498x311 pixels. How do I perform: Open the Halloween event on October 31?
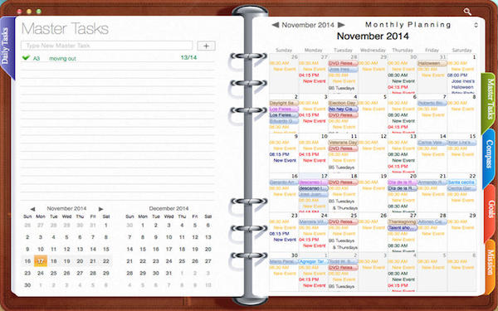click(x=432, y=63)
